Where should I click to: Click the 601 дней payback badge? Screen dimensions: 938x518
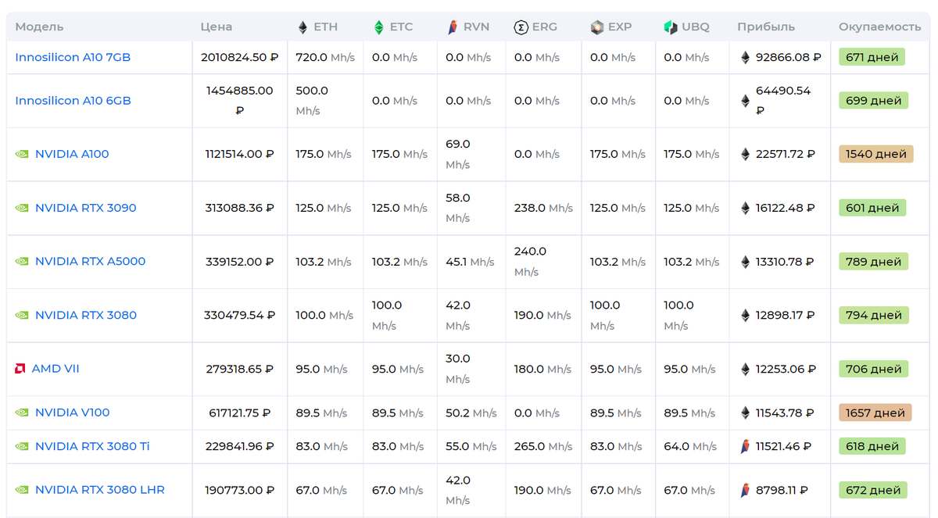click(x=872, y=209)
